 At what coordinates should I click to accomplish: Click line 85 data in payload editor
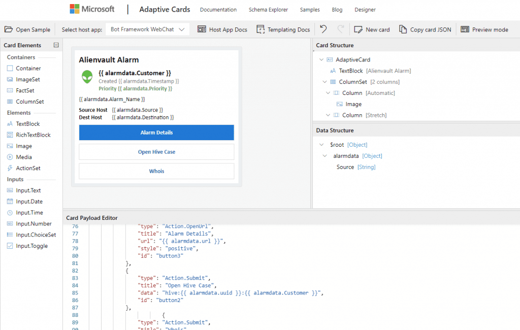tap(231, 293)
